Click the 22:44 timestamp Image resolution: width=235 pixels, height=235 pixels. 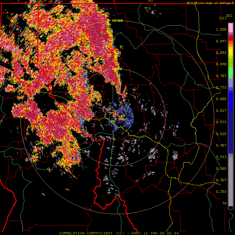pyautogui.click(x=173, y=233)
